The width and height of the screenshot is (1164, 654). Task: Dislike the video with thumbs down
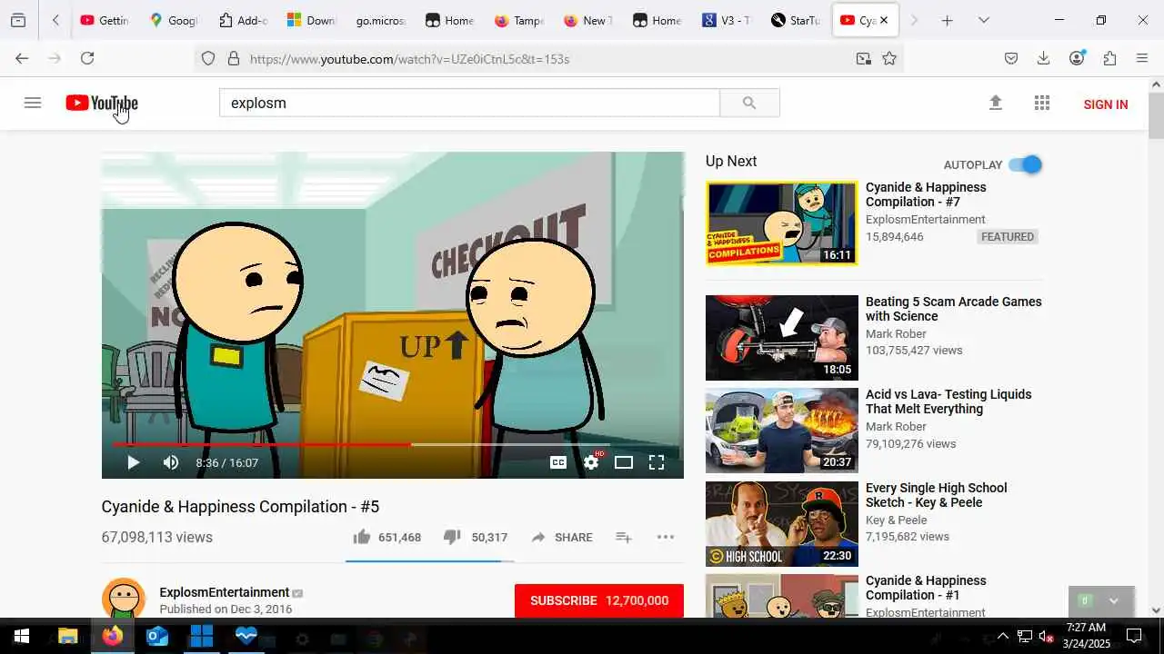pos(452,537)
